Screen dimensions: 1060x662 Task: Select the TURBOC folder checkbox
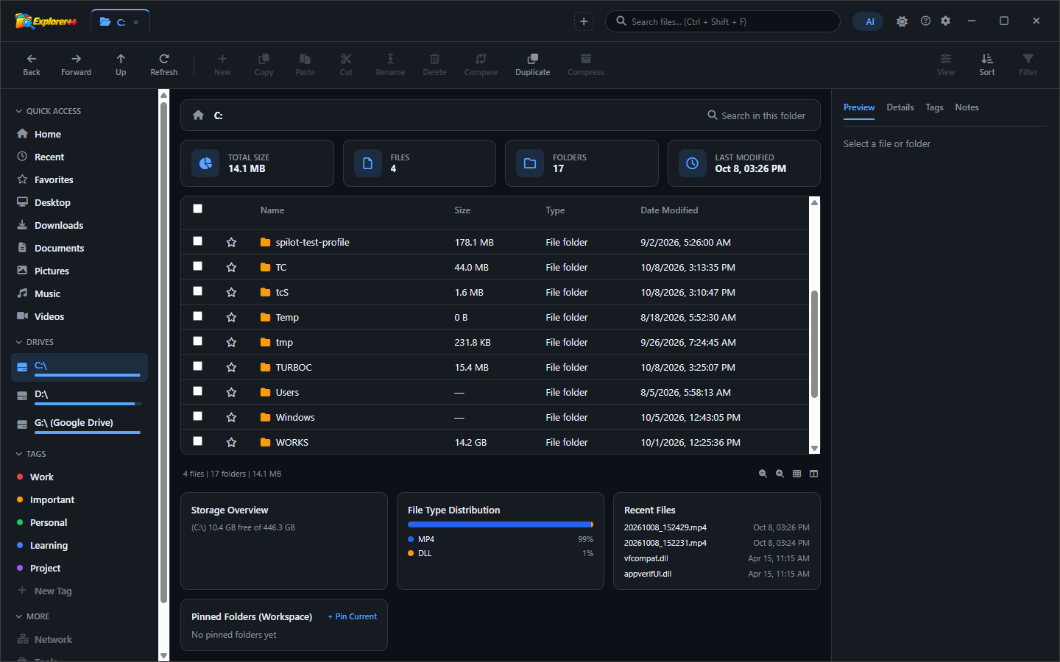(197, 366)
